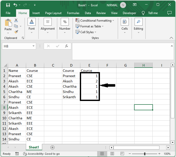Screen dimensions: 176x157
Task: Open the Undo history dropdown arrow
Action: (x=20, y=5)
